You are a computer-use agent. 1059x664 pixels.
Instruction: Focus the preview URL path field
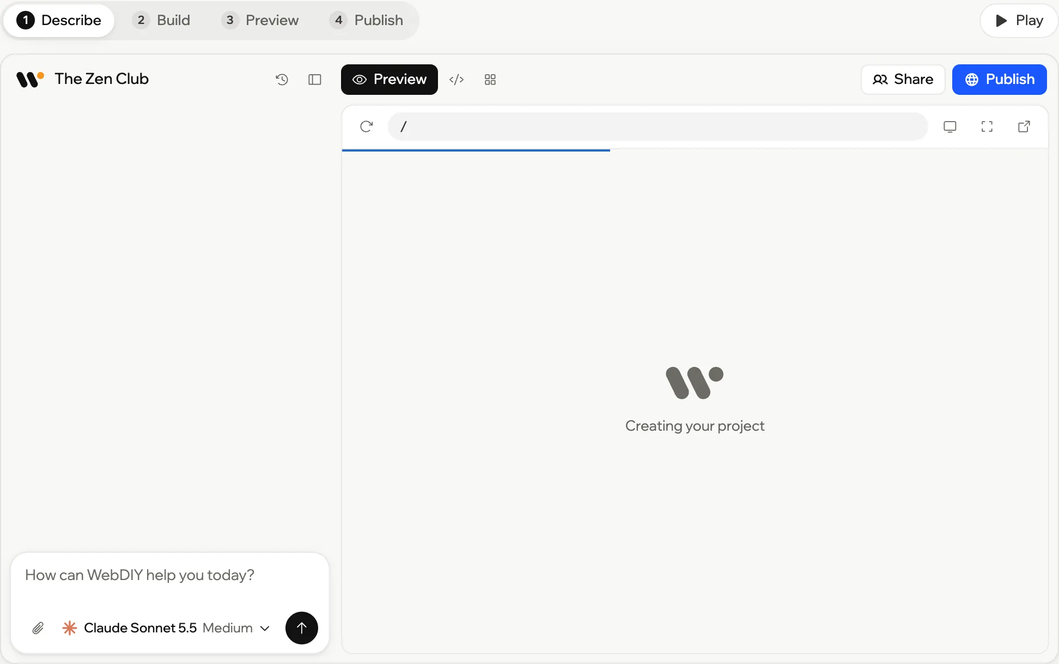(x=658, y=126)
